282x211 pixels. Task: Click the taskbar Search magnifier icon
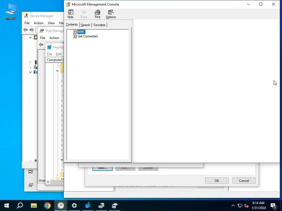(x=20, y=206)
